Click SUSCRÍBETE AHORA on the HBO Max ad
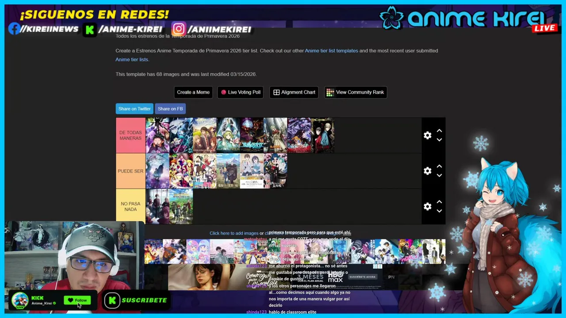The image size is (566, 318). (363, 277)
